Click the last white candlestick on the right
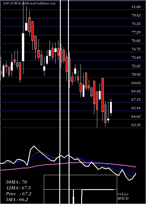Screen dimensions: 146x204 (111, 108)
